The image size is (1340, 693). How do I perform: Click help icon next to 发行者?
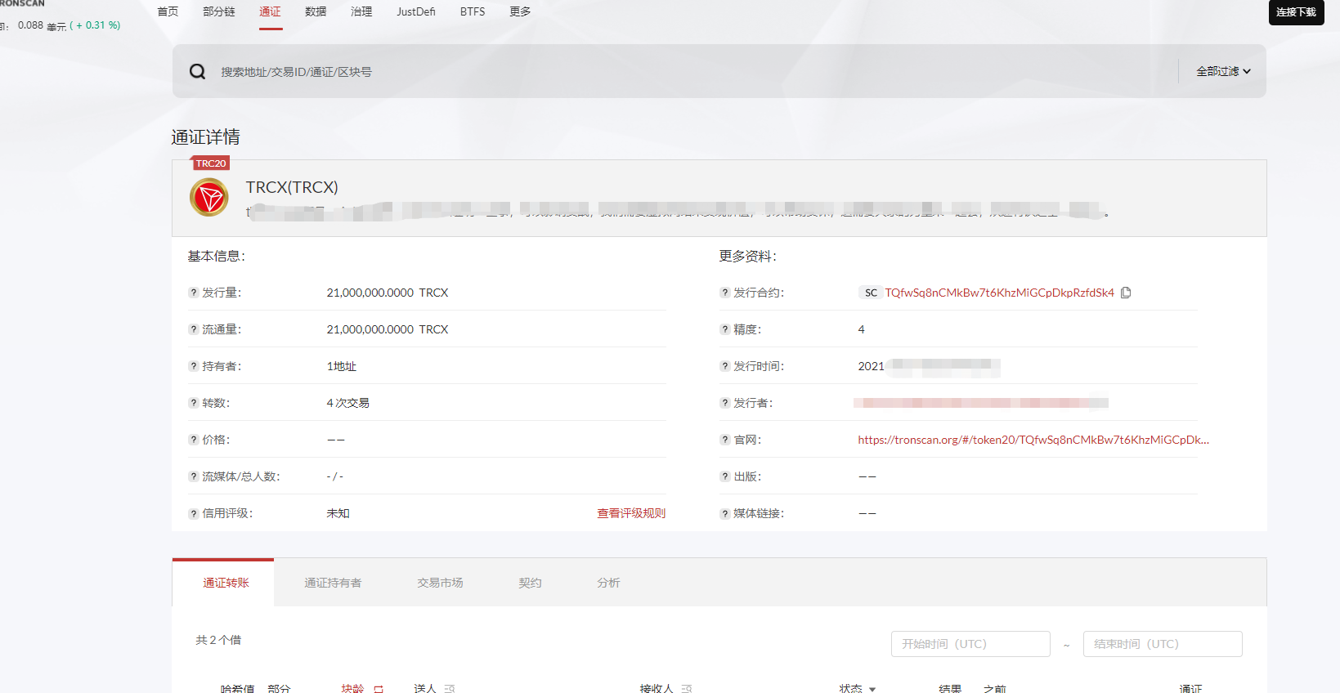pos(725,403)
